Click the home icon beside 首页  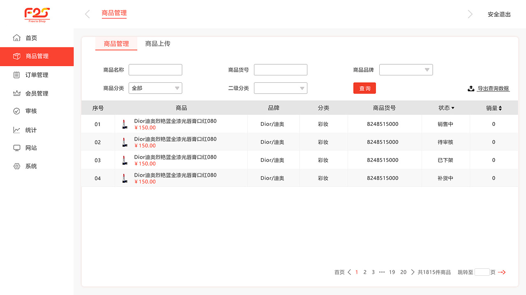(17, 38)
